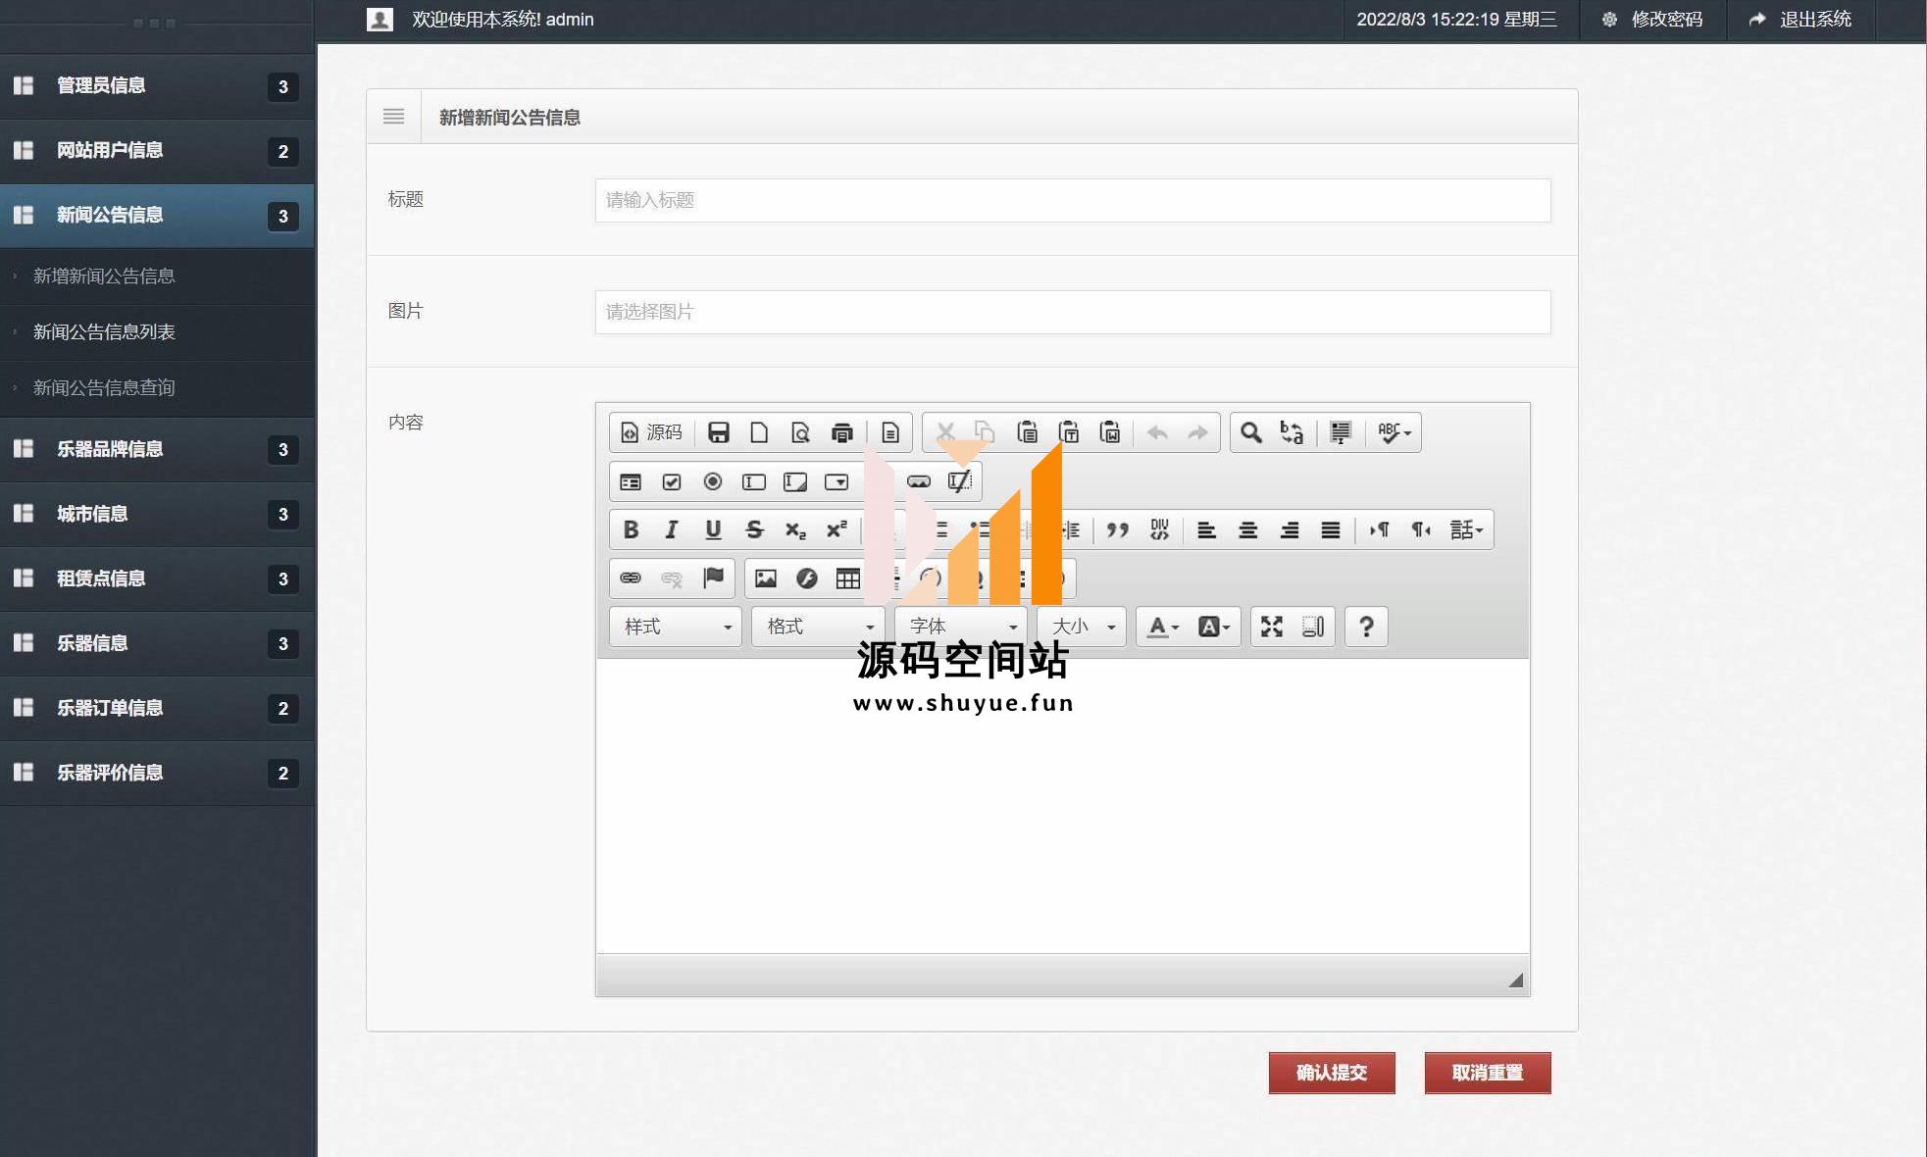
Task: Click the Redo arrow in the editor
Action: point(1198,432)
